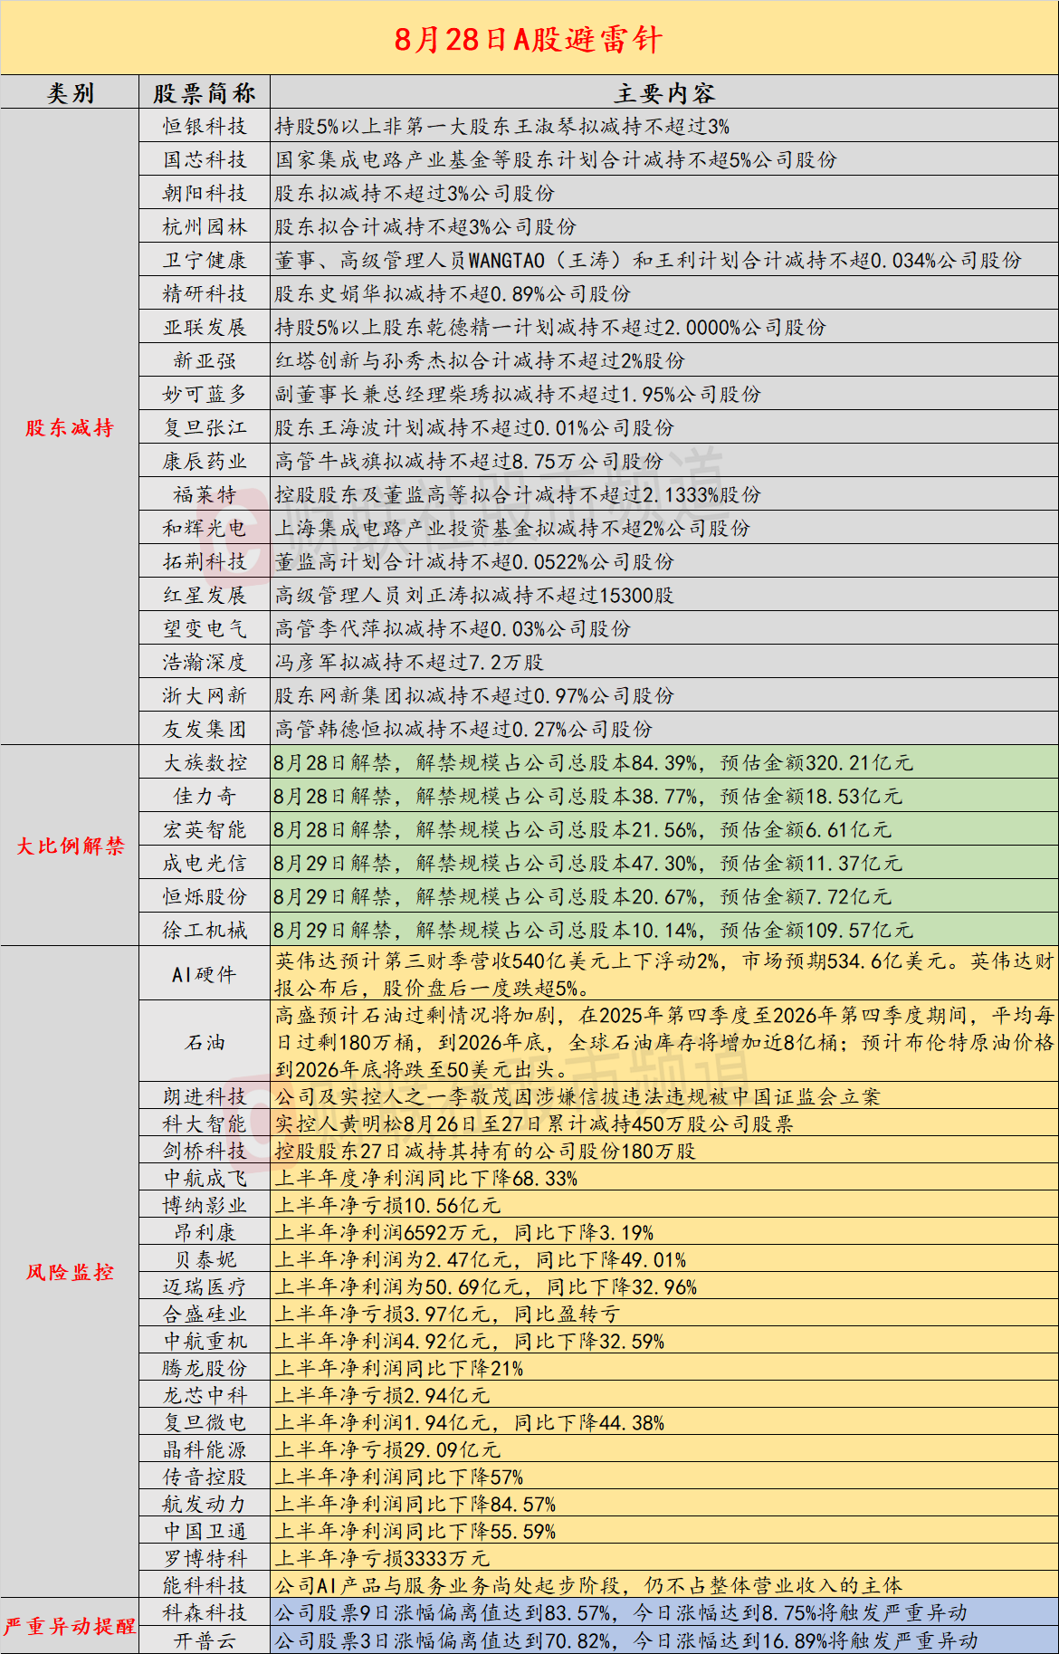Click stock name '亚联发展'

[x=205, y=327]
